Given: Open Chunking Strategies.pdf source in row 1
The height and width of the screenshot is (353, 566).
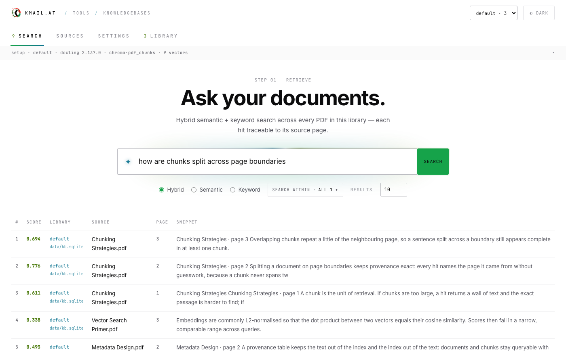Looking at the screenshot, I should 109,244.
